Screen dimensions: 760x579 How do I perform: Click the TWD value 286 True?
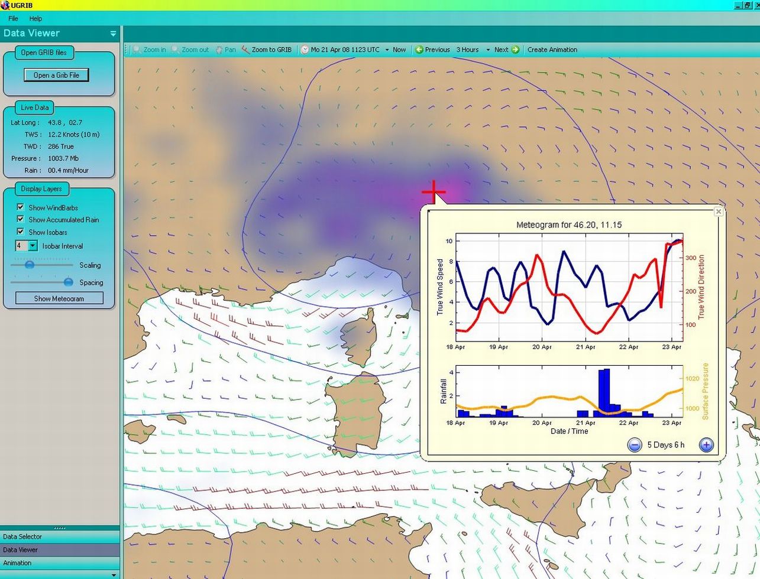pos(61,147)
